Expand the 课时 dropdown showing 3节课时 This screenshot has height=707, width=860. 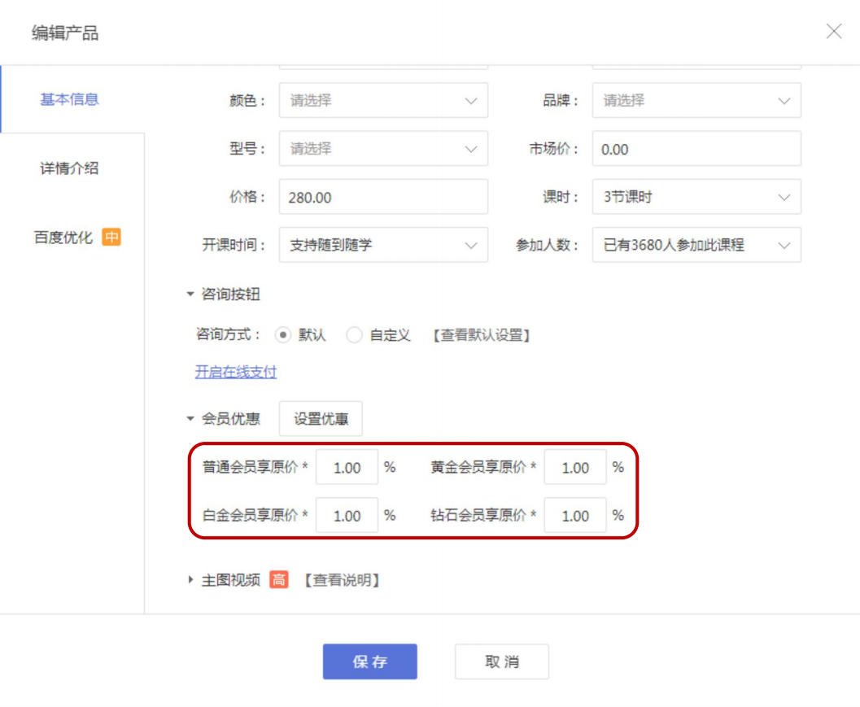696,197
